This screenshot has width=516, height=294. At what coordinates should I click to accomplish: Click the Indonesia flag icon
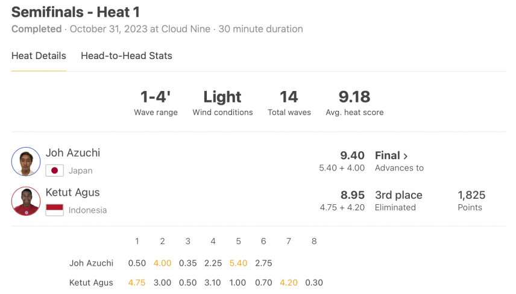coord(55,210)
